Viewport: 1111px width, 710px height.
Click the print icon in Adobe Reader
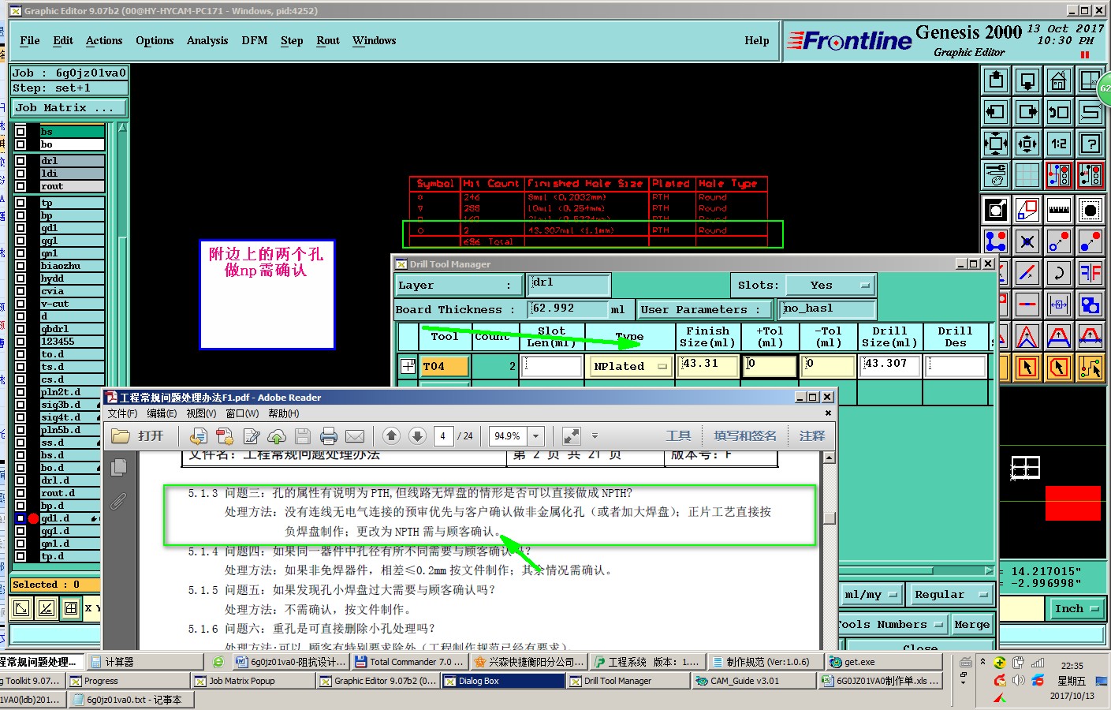pyautogui.click(x=329, y=436)
